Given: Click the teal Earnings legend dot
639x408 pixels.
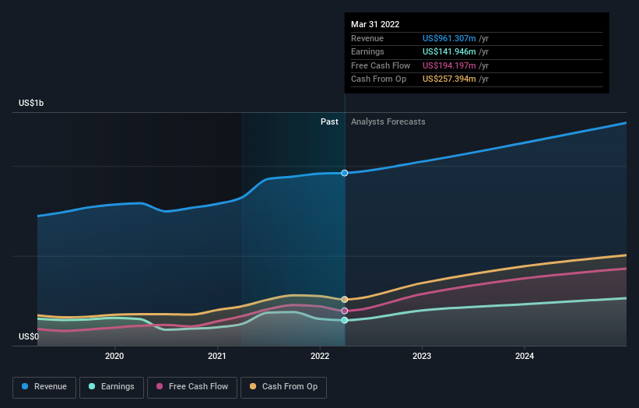Looking at the screenshot, I should pos(92,386).
